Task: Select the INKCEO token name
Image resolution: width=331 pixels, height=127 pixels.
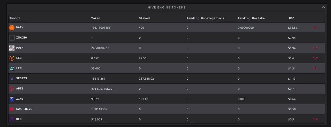Action: [21, 38]
